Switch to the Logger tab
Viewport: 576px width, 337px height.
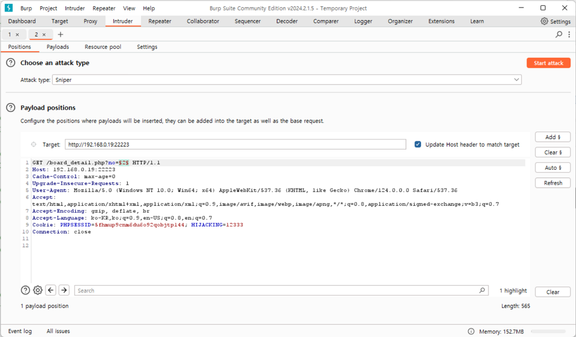pyautogui.click(x=363, y=21)
